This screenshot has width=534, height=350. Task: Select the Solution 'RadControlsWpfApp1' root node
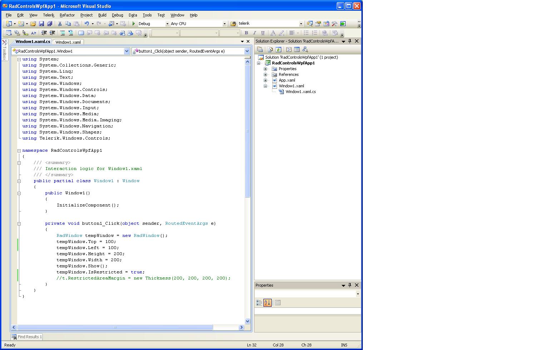301,57
